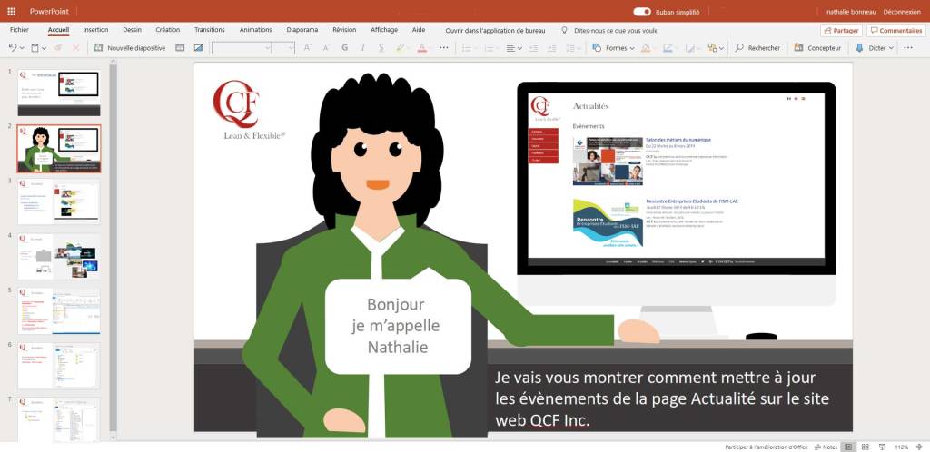Click the decrease indent icon
Screen dimensions: 930x452
click(533, 48)
